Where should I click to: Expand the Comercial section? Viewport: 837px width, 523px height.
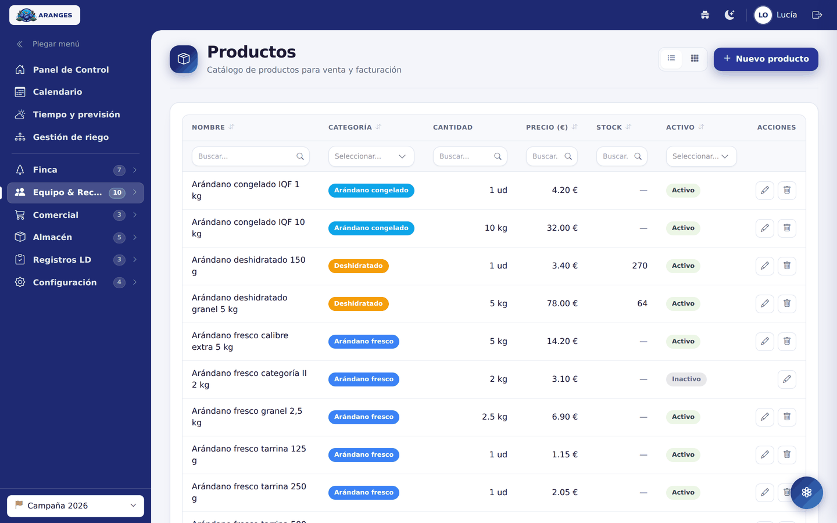(x=76, y=215)
